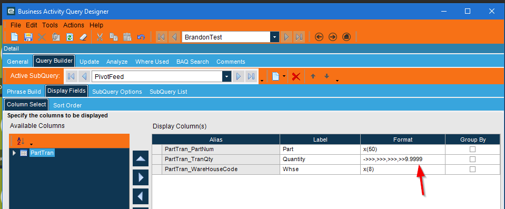
Task: Switch to the Comments tab
Action: pyautogui.click(x=231, y=62)
